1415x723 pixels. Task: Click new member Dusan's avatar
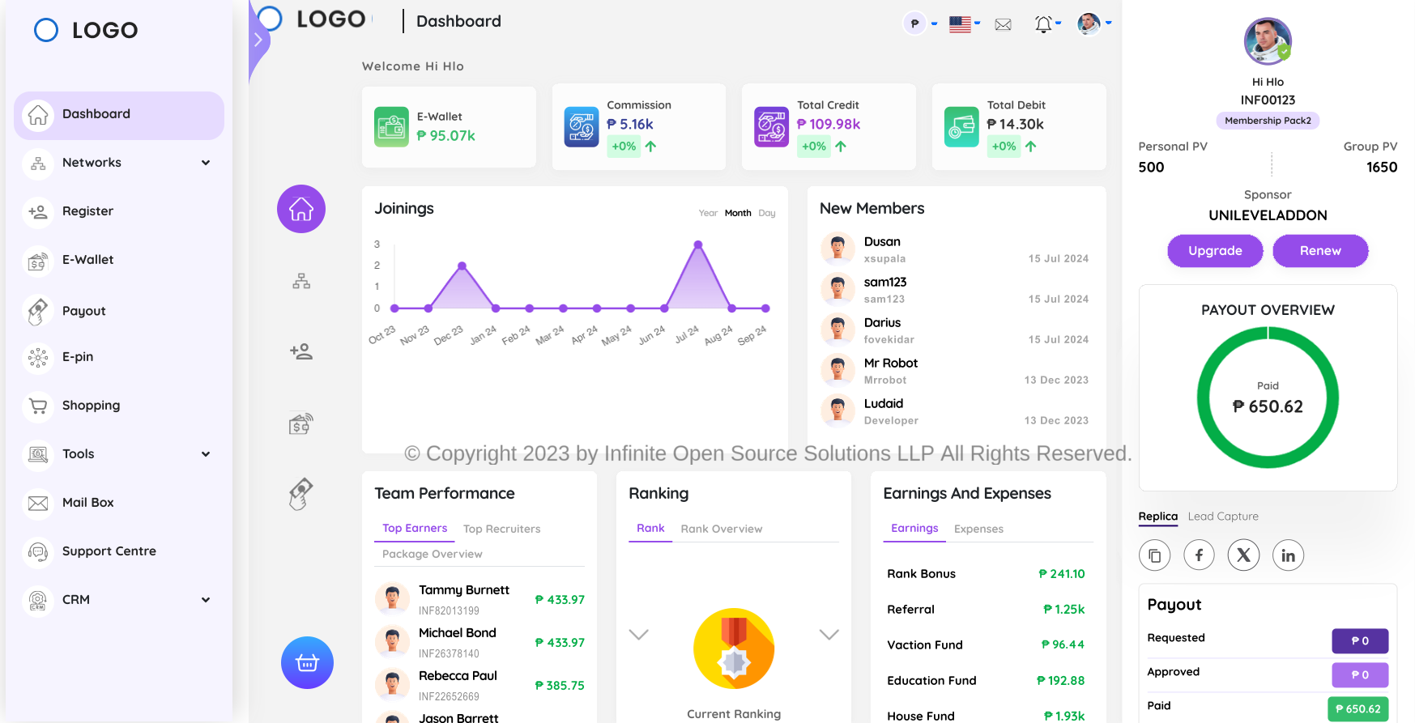(x=837, y=249)
